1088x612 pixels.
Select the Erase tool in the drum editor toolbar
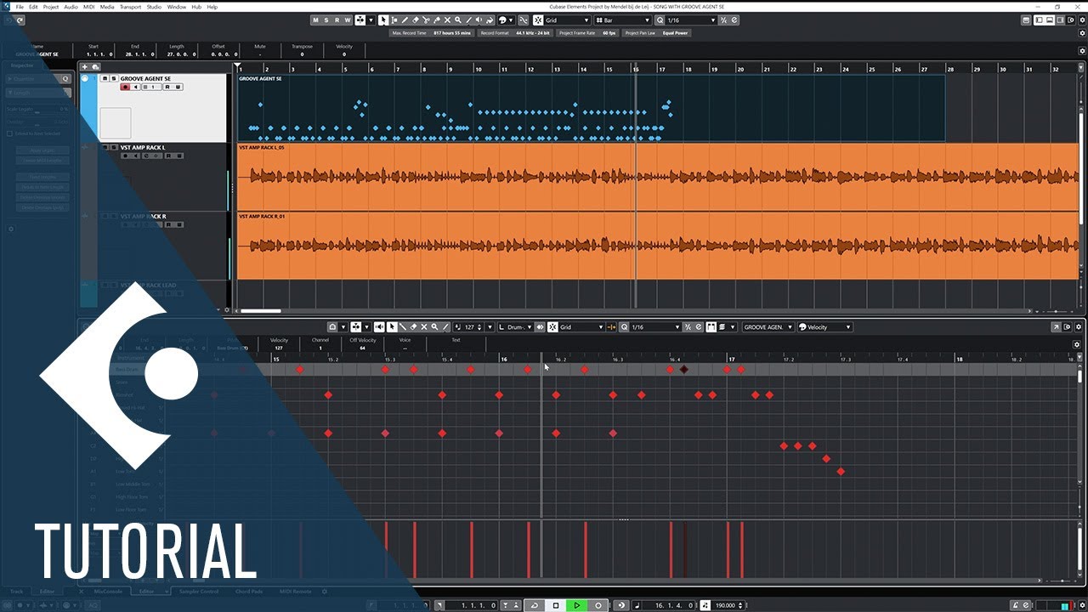tap(413, 327)
